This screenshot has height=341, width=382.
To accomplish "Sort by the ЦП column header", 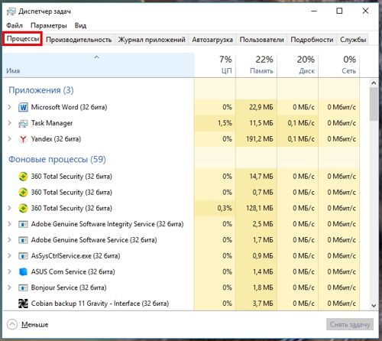I will tap(215, 65).
